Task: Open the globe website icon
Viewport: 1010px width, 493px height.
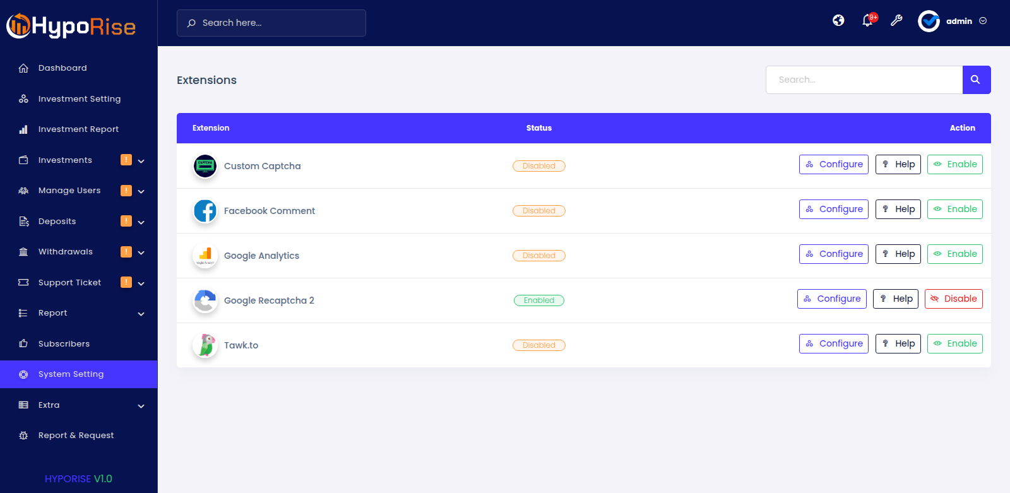Action: (x=838, y=20)
